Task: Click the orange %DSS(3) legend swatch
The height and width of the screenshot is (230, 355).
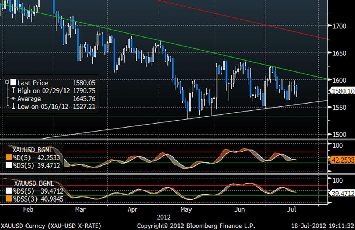Action: 9,199
